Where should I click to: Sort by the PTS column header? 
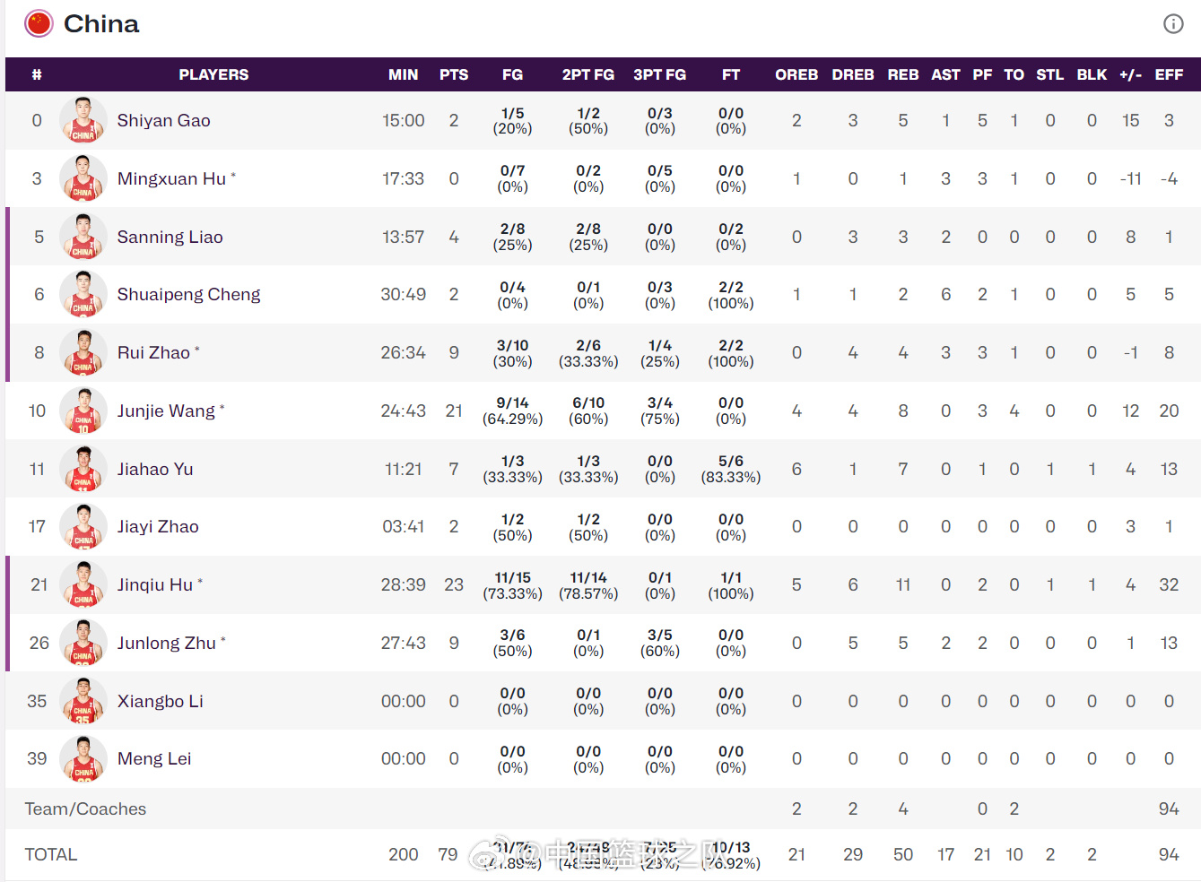[454, 74]
